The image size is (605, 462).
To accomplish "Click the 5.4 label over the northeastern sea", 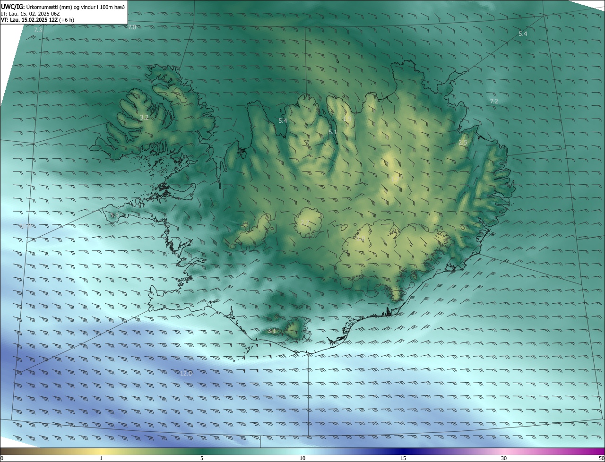I will (523, 34).
